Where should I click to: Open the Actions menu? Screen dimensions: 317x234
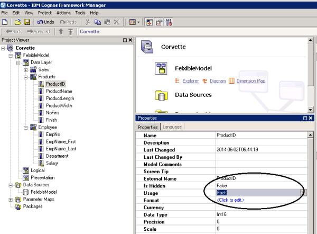click(x=63, y=13)
